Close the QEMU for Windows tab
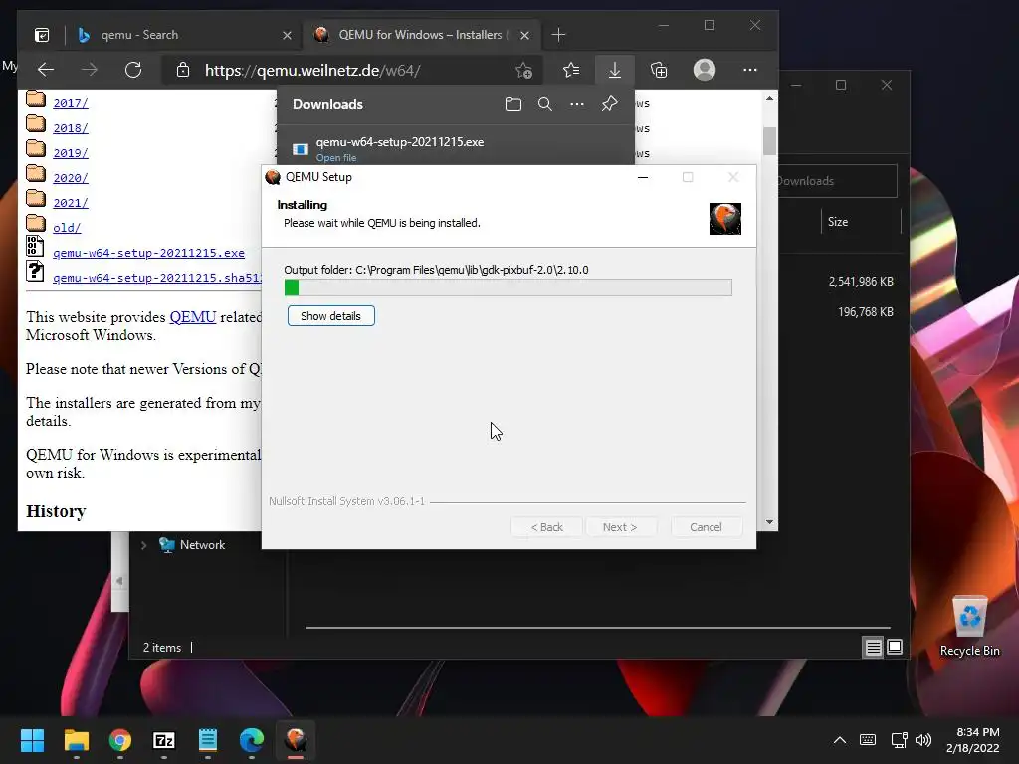 524,35
